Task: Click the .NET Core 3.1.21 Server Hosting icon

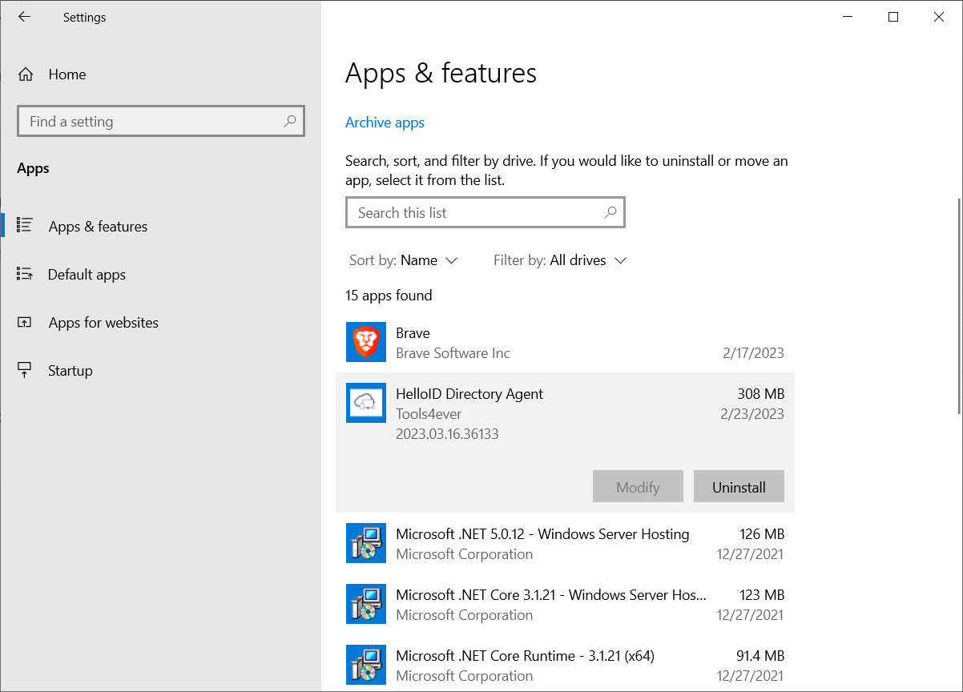Action: pos(366,605)
